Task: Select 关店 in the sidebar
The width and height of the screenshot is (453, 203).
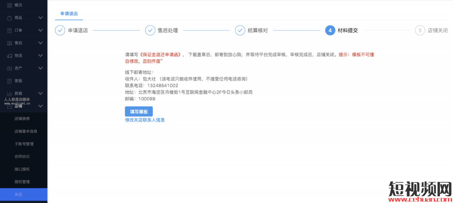Action: pyautogui.click(x=18, y=195)
